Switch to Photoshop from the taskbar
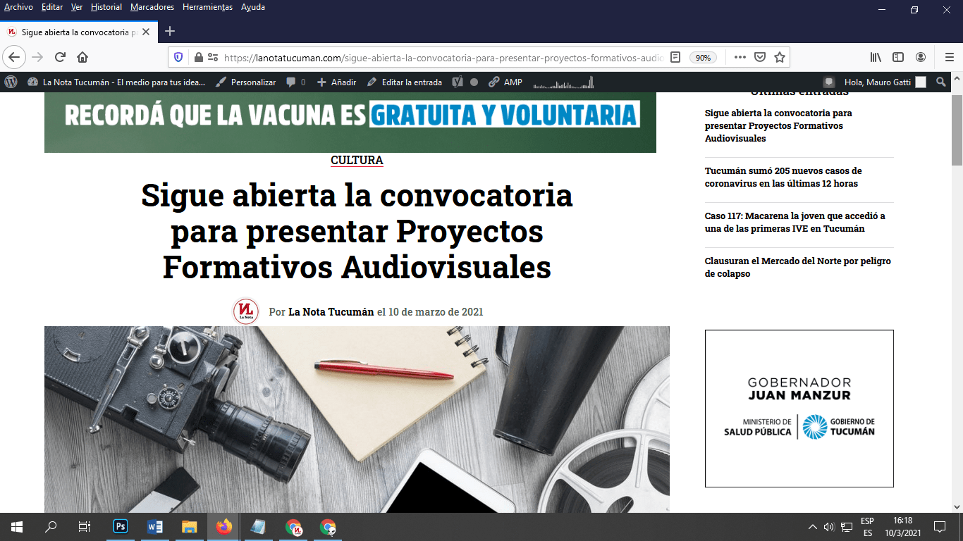This screenshot has width=963, height=541. click(x=121, y=527)
